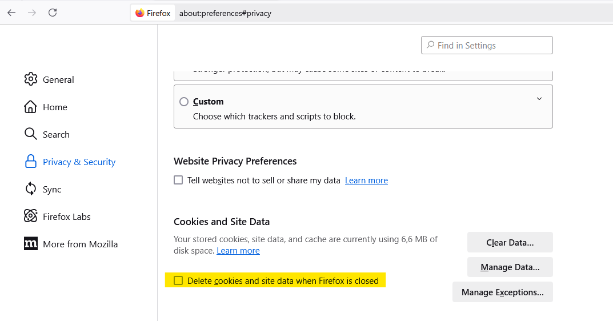Click the Sync arrows icon
613x321 pixels.
(31, 189)
